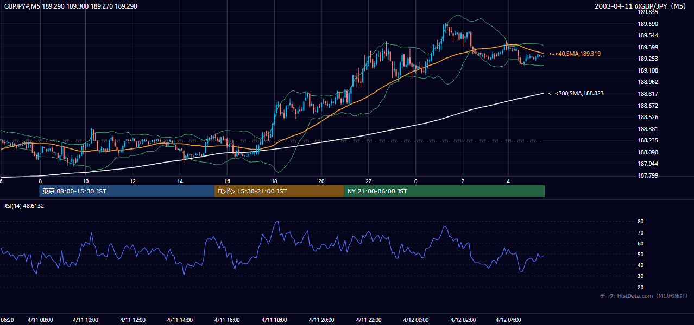Click price axis label 189.835
Viewport: 694px width, 325px height.
[648, 12]
